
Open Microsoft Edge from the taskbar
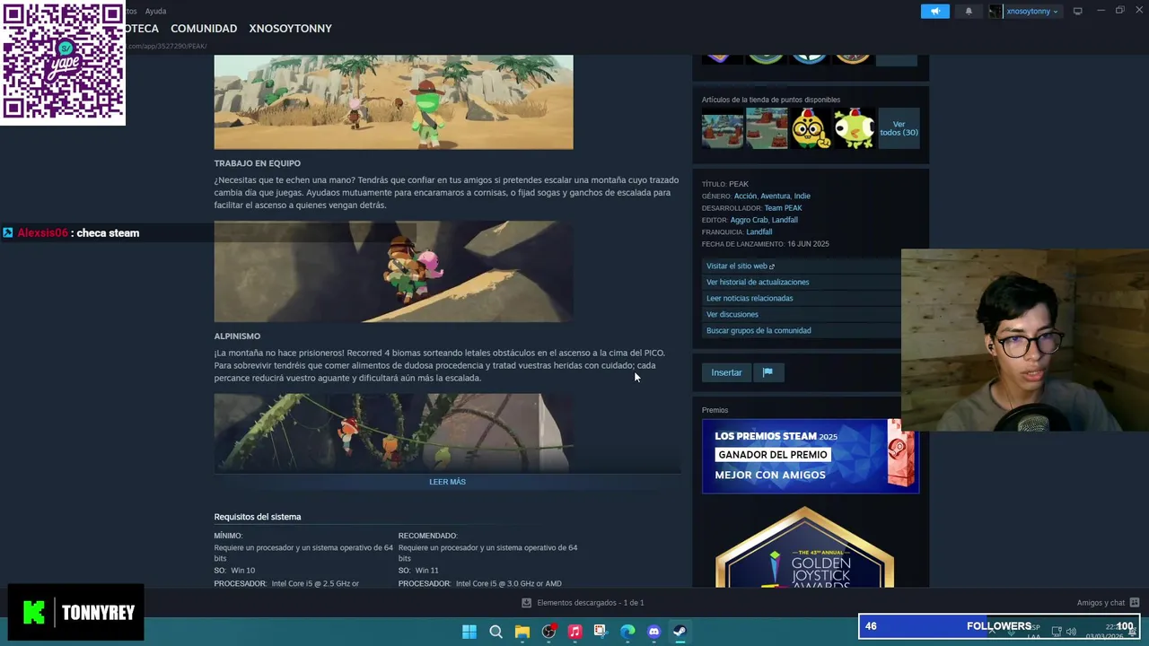coord(627,632)
